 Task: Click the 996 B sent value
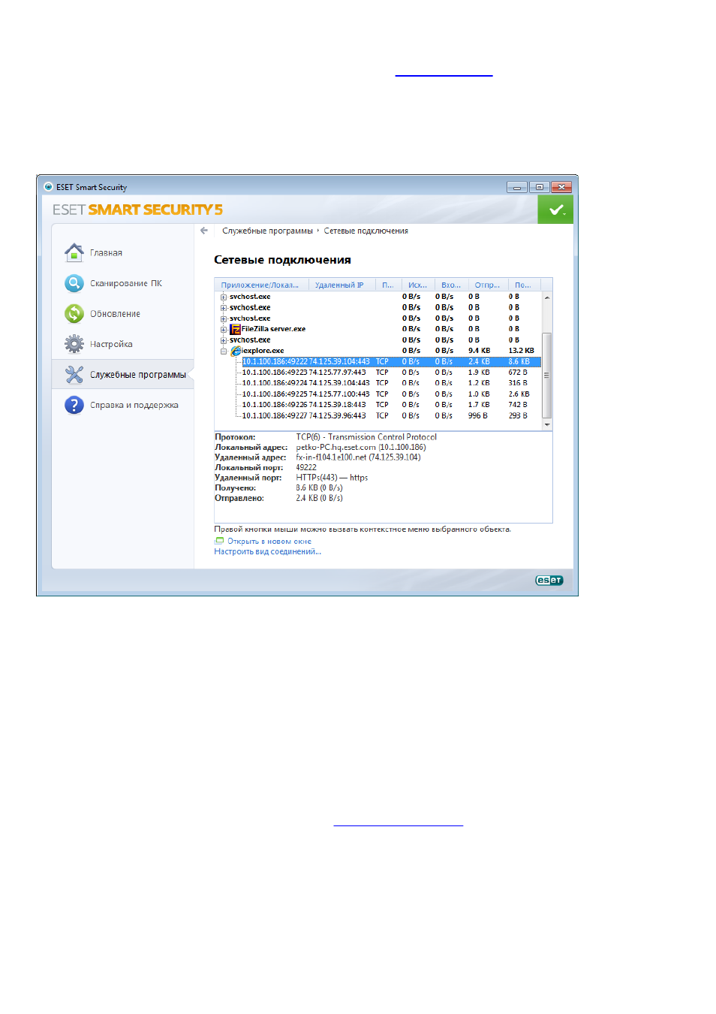point(478,415)
